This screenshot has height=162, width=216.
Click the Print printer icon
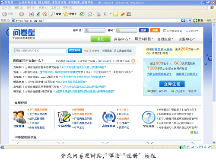pyautogui.click(x=98, y=14)
